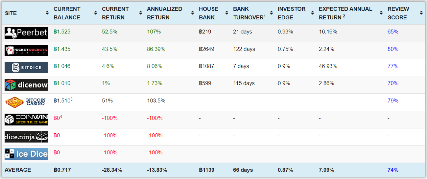Sort by Bank Turnover column arrows

pos(271,13)
